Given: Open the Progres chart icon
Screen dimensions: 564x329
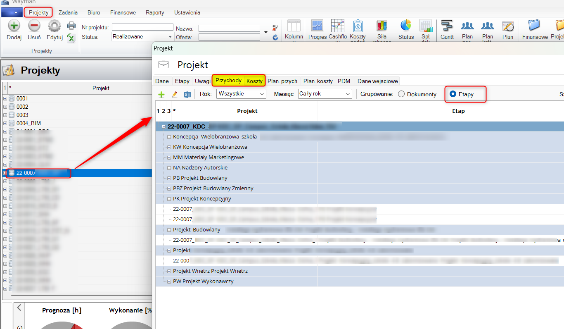Looking at the screenshot, I should click(x=318, y=26).
